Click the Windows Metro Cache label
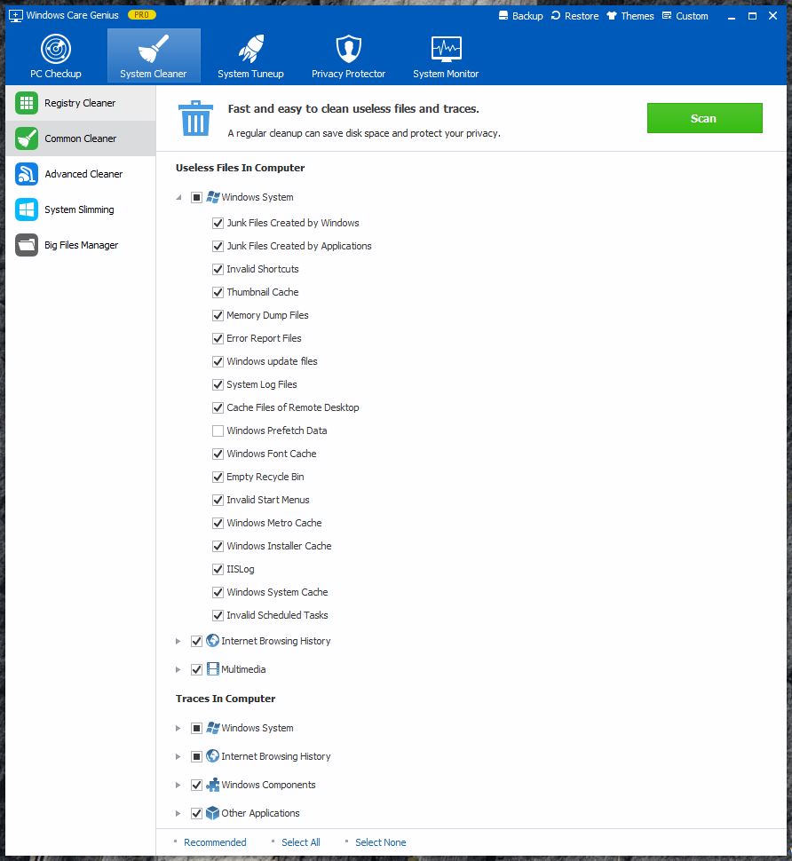This screenshot has height=861, width=792. pos(274,523)
